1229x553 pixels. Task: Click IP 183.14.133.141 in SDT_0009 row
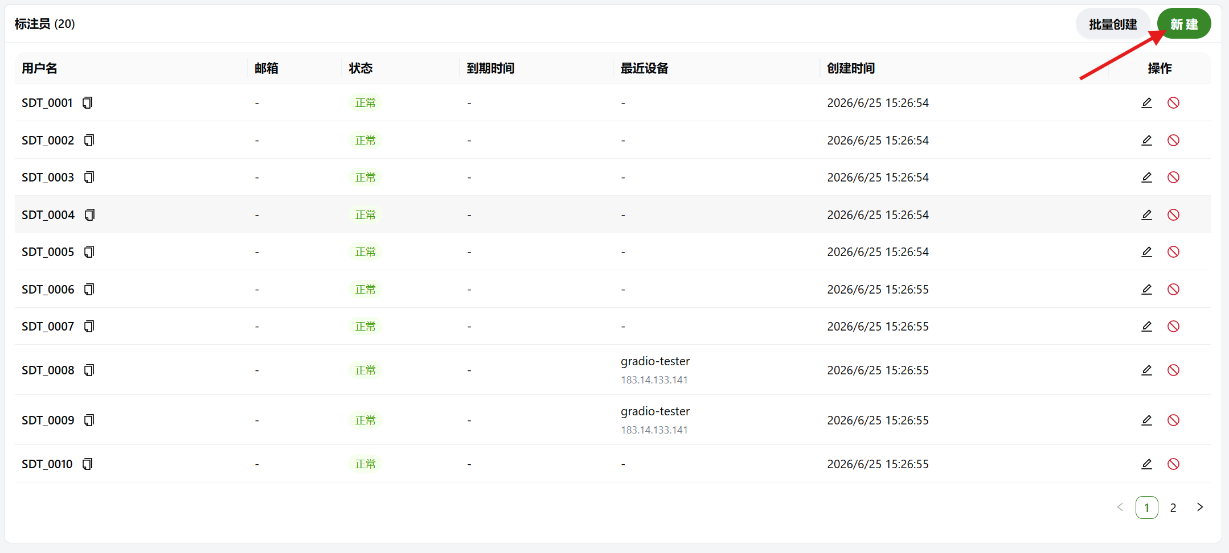click(x=654, y=430)
